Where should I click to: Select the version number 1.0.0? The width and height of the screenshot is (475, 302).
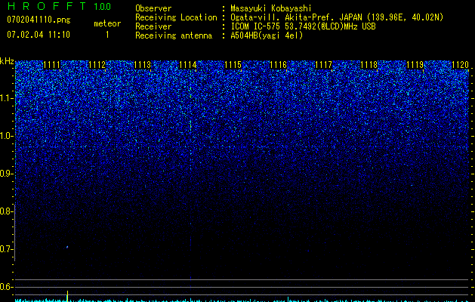[x=102, y=7]
